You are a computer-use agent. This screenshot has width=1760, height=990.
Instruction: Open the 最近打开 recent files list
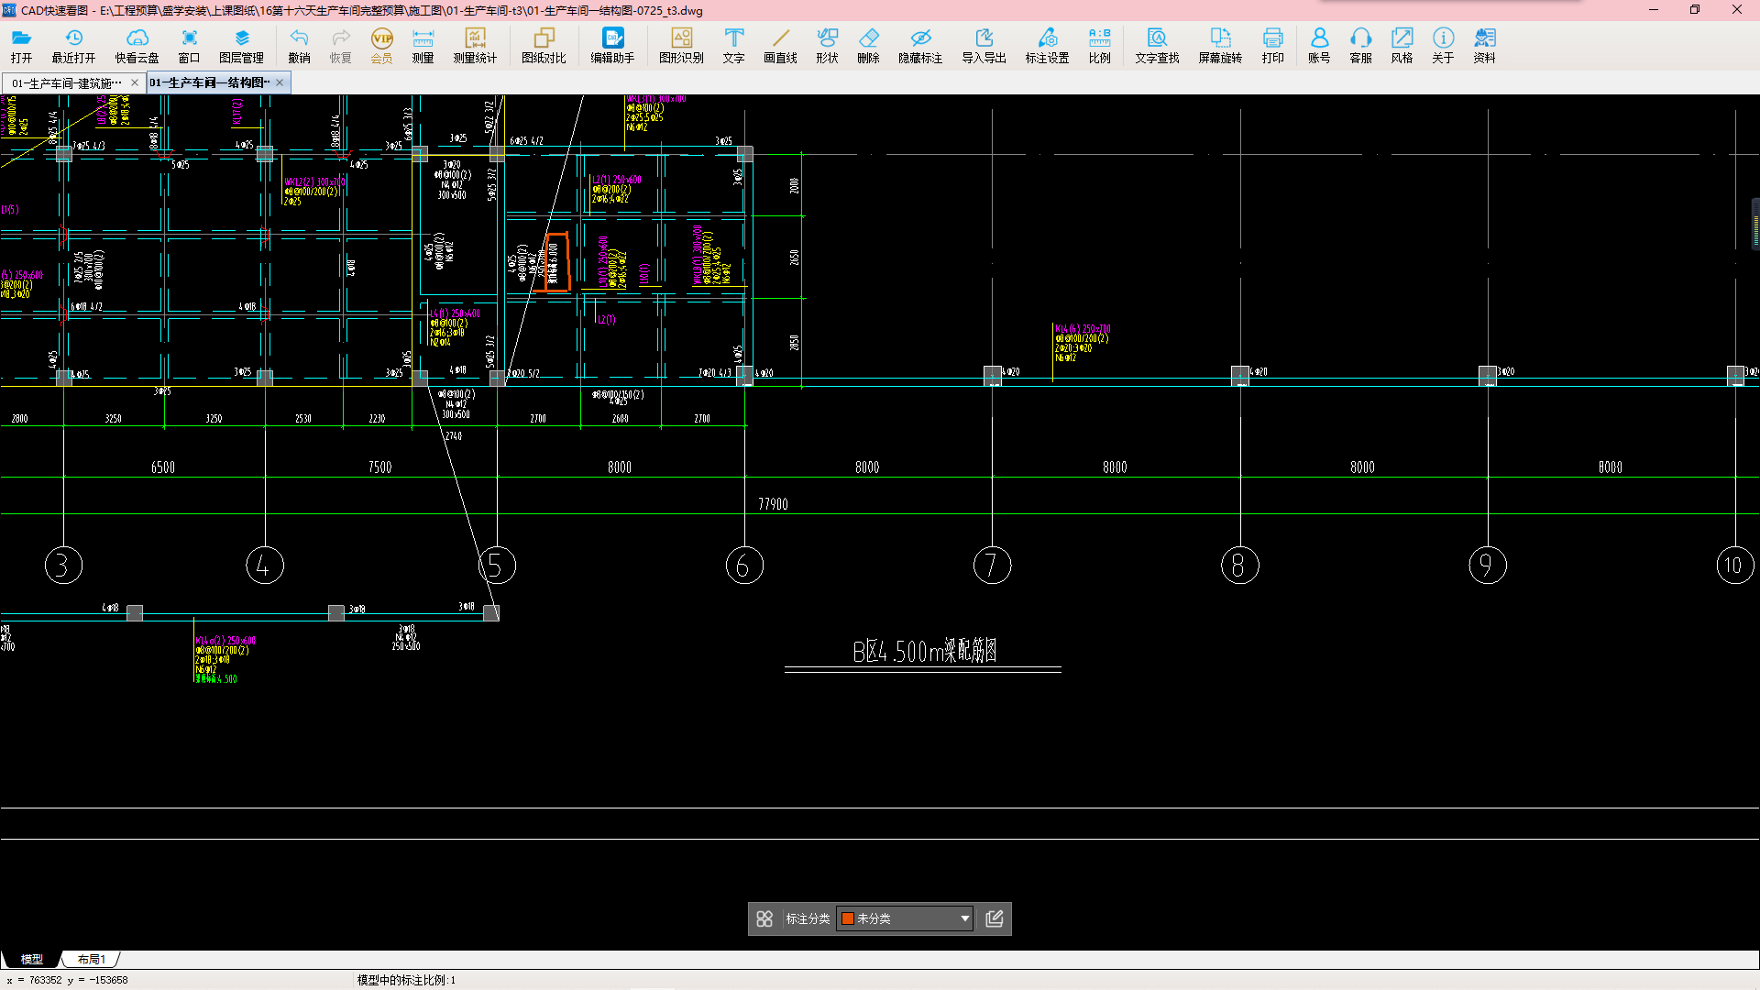pos(73,45)
